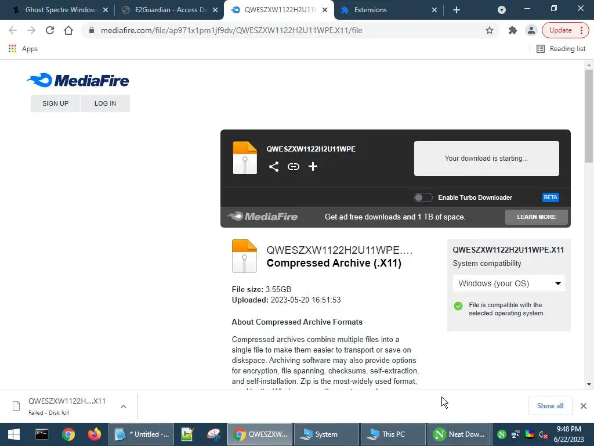Open tab search dropdown in title bar

pyautogui.click(x=502, y=10)
